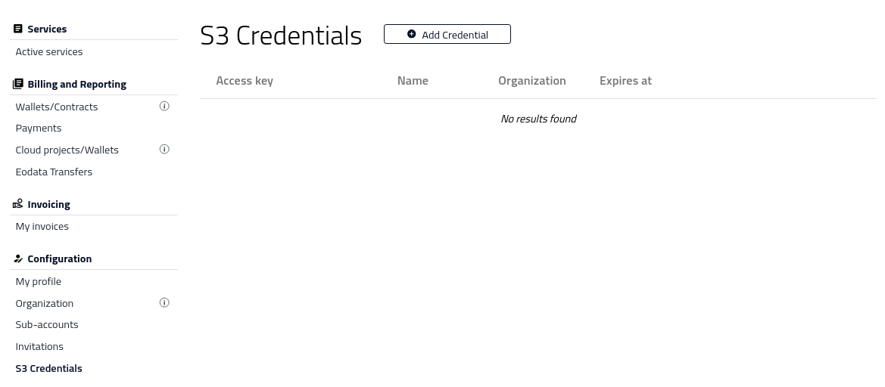Open Sub-accounts page
The height and width of the screenshot is (387, 885).
pyautogui.click(x=47, y=325)
